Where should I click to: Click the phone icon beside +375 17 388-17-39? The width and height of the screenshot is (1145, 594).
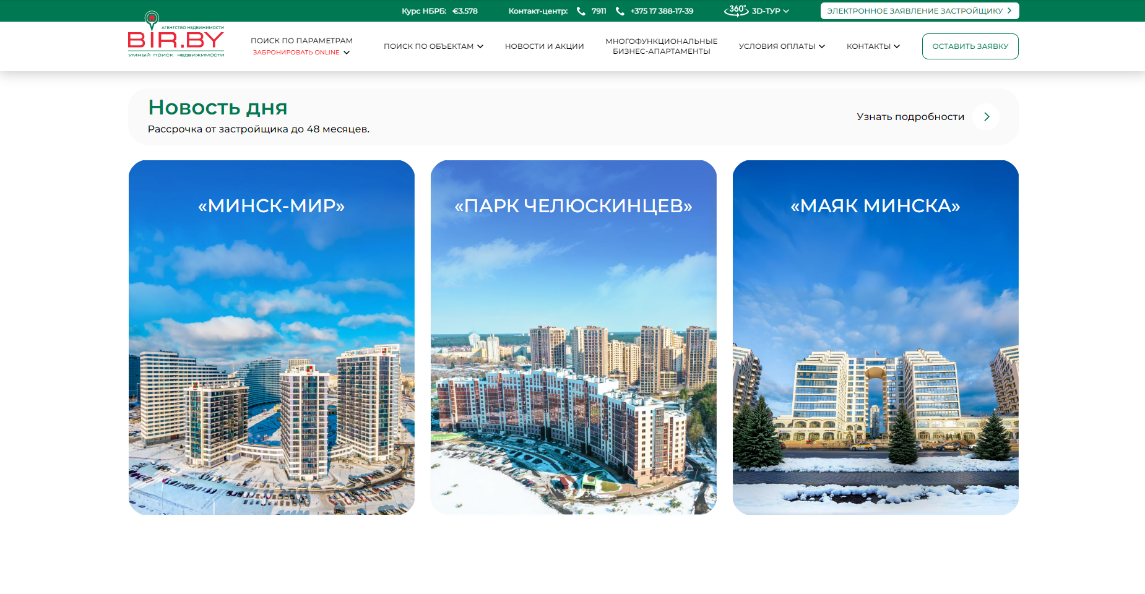[620, 11]
